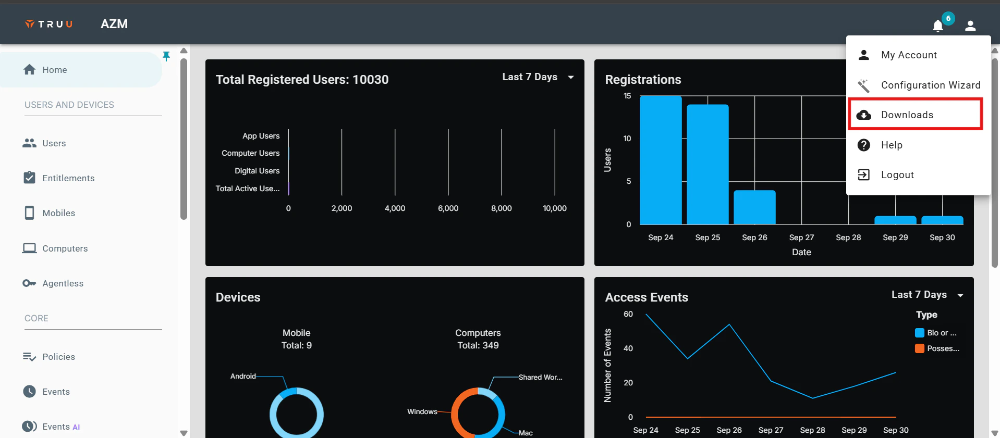Click the TRUU logo
The image size is (1000, 438).
point(49,24)
